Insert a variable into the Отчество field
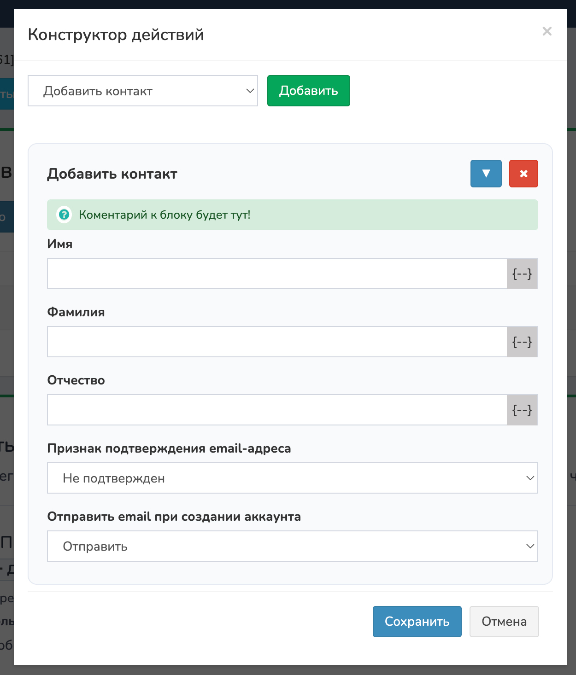This screenshot has width=576, height=675. pos(522,410)
